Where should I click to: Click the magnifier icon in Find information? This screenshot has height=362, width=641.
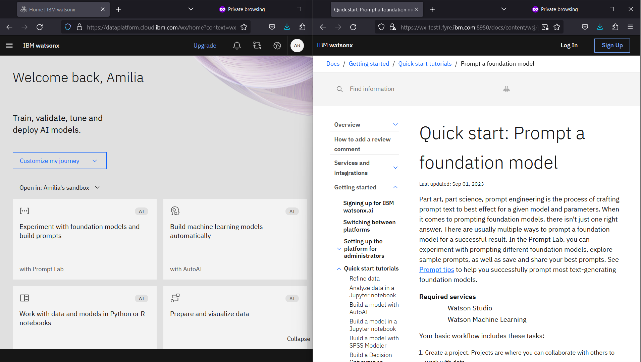[339, 89]
